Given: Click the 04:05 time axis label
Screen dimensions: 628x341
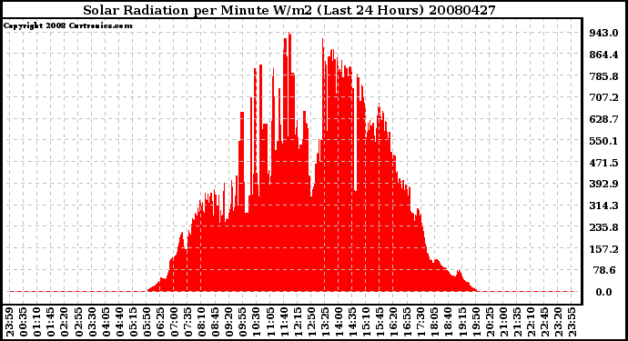Looking at the screenshot, I should pos(106,322).
